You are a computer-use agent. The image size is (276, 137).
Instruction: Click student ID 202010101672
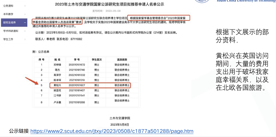pyautogui.click(x=77, y=65)
